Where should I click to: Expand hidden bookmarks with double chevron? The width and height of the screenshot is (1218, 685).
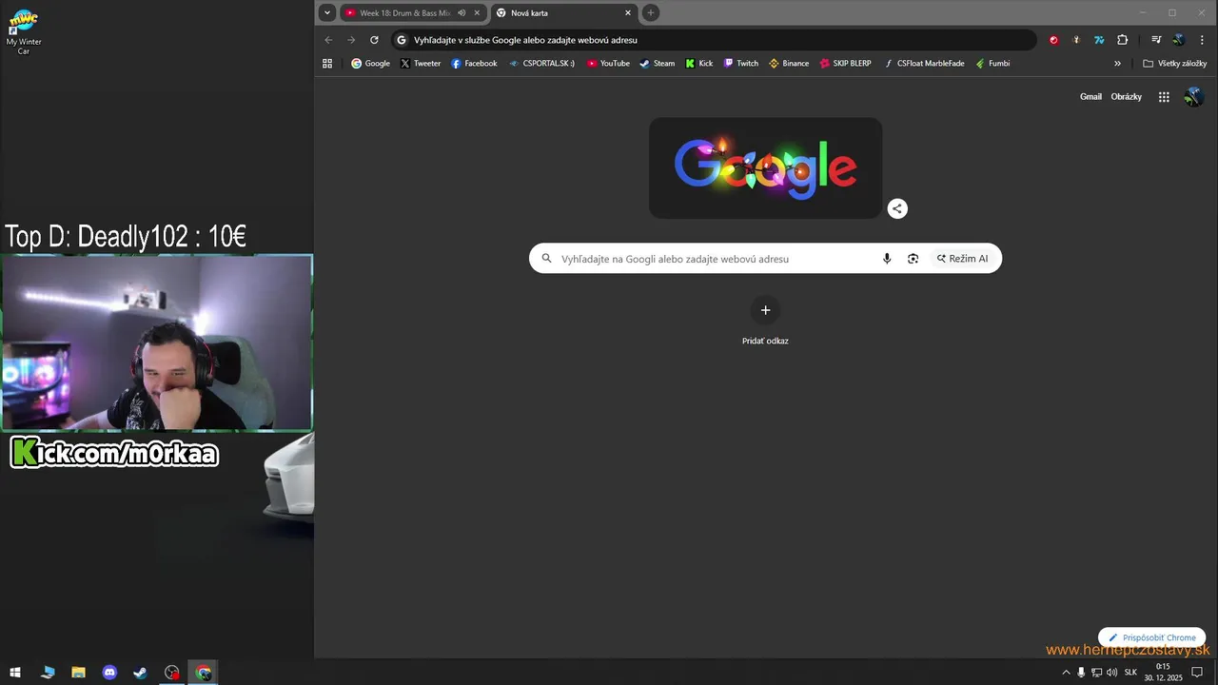pyautogui.click(x=1117, y=64)
